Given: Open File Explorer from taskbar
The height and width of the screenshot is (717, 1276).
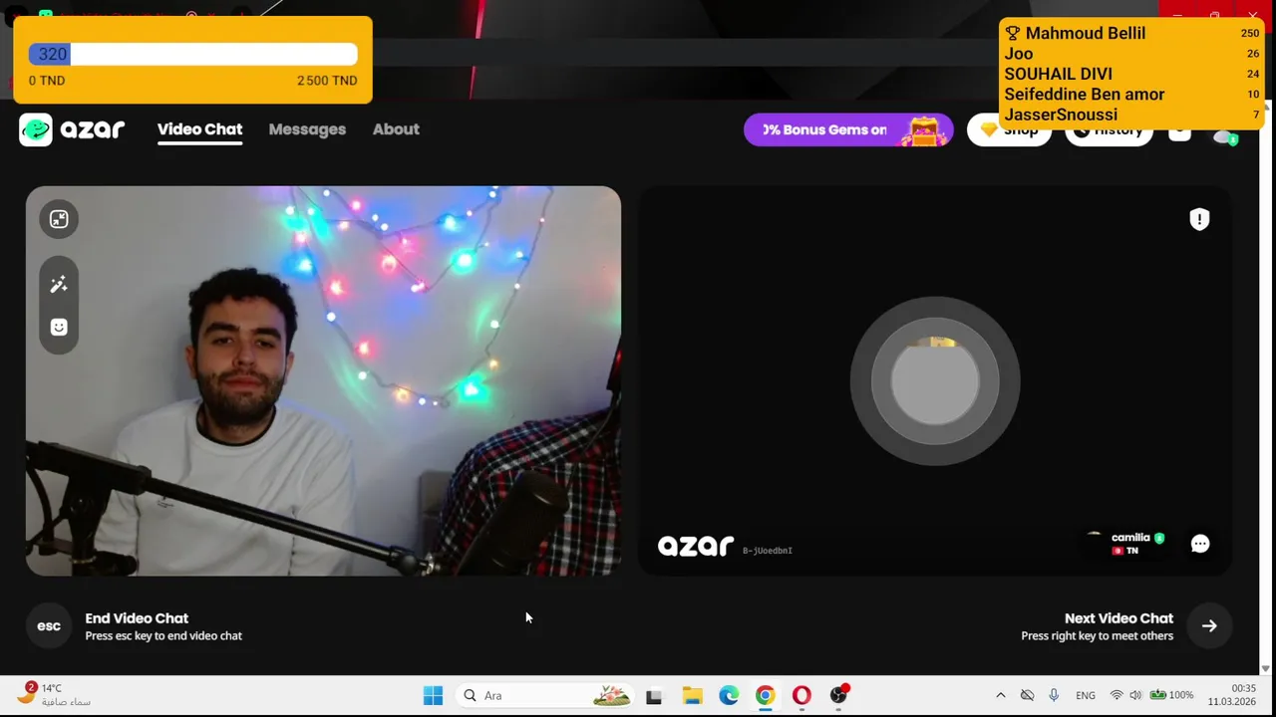Looking at the screenshot, I should (692, 695).
